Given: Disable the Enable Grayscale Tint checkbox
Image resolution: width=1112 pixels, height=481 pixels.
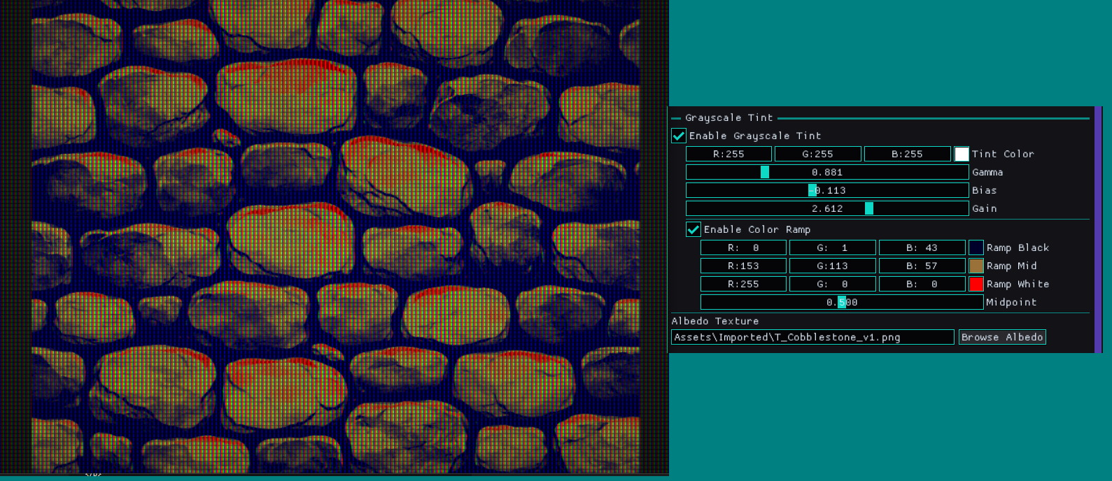Looking at the screenshot, I should point(679,136).
